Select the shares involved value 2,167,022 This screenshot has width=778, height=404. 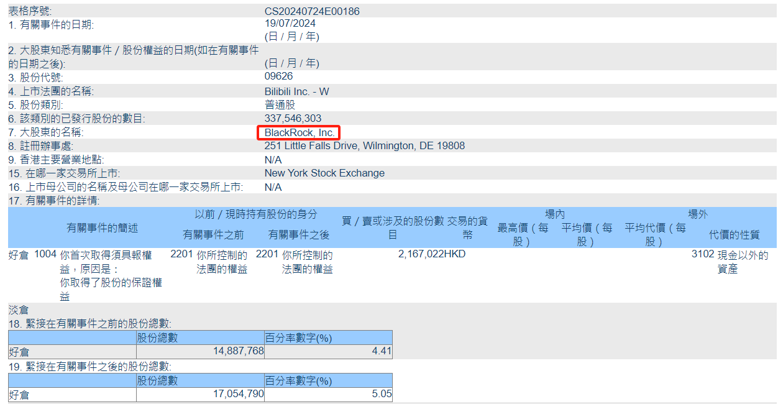pyautogui.click(x=420, y=254)
